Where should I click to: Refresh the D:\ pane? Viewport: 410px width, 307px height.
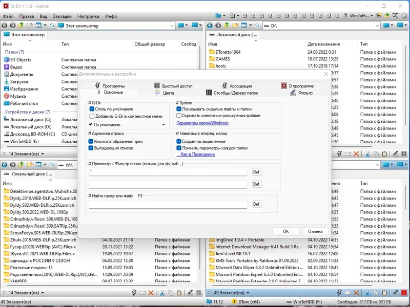point(257,25)
